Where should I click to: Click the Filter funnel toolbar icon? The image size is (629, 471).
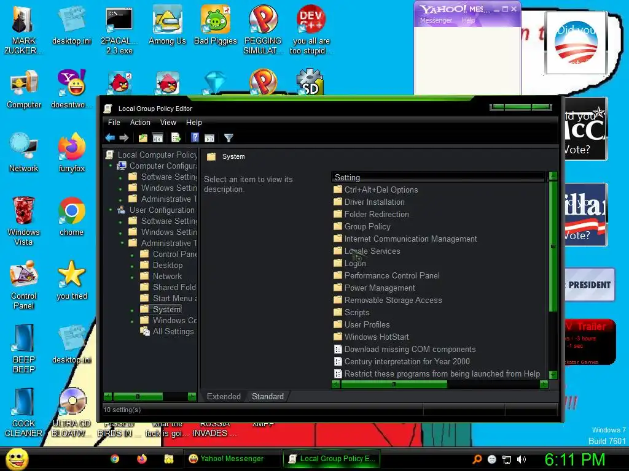[229, 138]
